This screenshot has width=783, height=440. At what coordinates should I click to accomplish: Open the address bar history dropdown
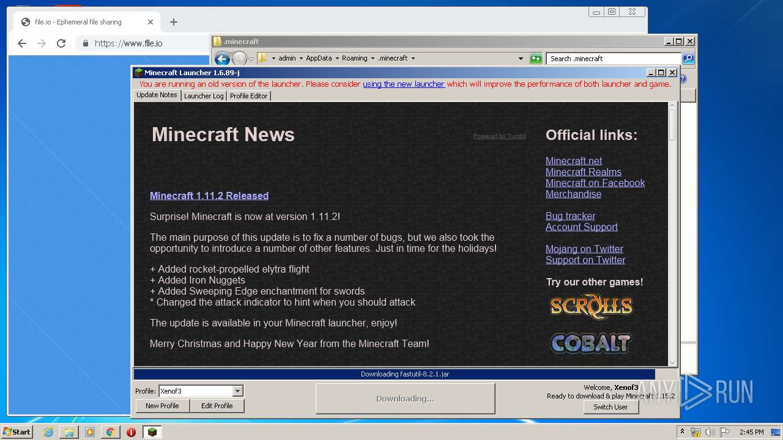click(x=521, y=59)
